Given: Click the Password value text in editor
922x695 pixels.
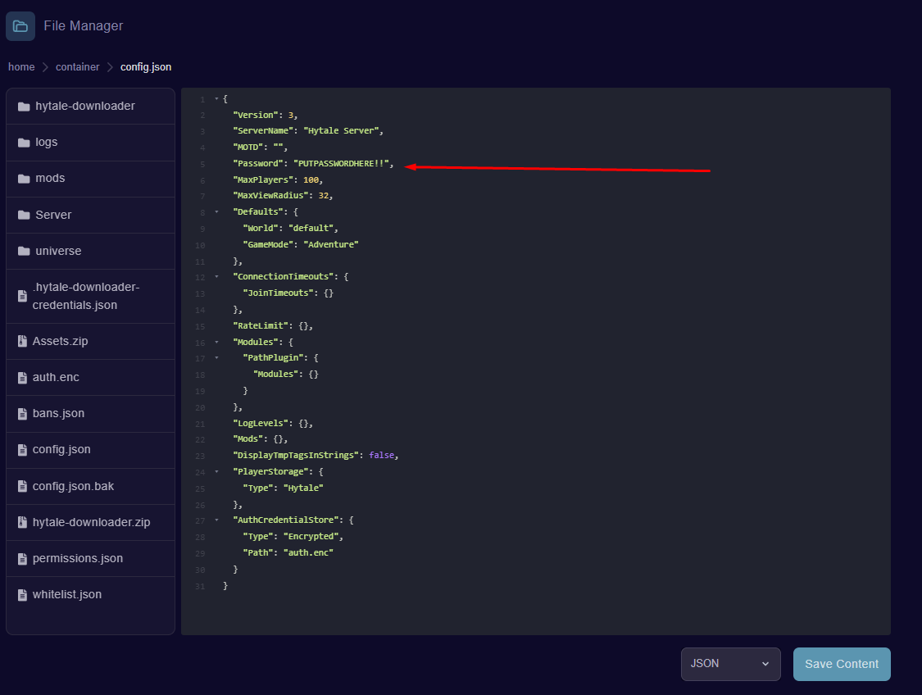Looking at the screenshot, I should click(343, 164).
